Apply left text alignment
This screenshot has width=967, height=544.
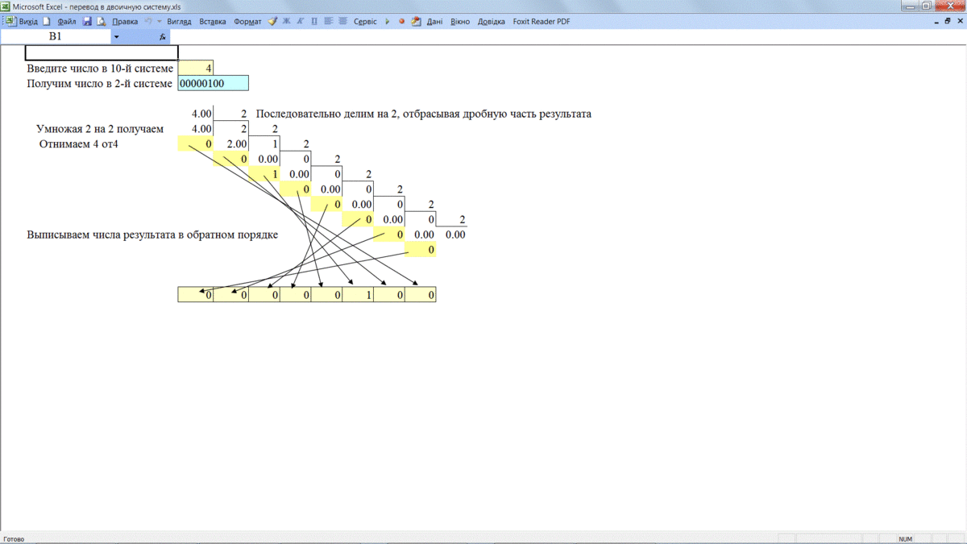(x=329, y=22)
